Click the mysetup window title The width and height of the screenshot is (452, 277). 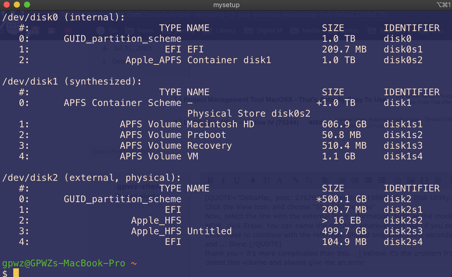click(226, 5)
